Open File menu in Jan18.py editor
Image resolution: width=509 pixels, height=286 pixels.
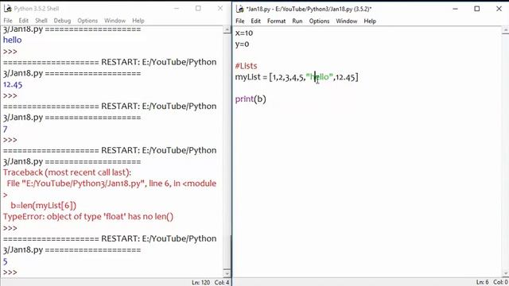(240, 21)
